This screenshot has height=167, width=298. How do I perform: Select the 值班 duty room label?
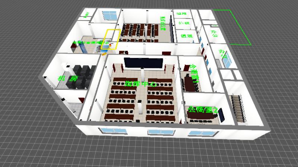186,36
